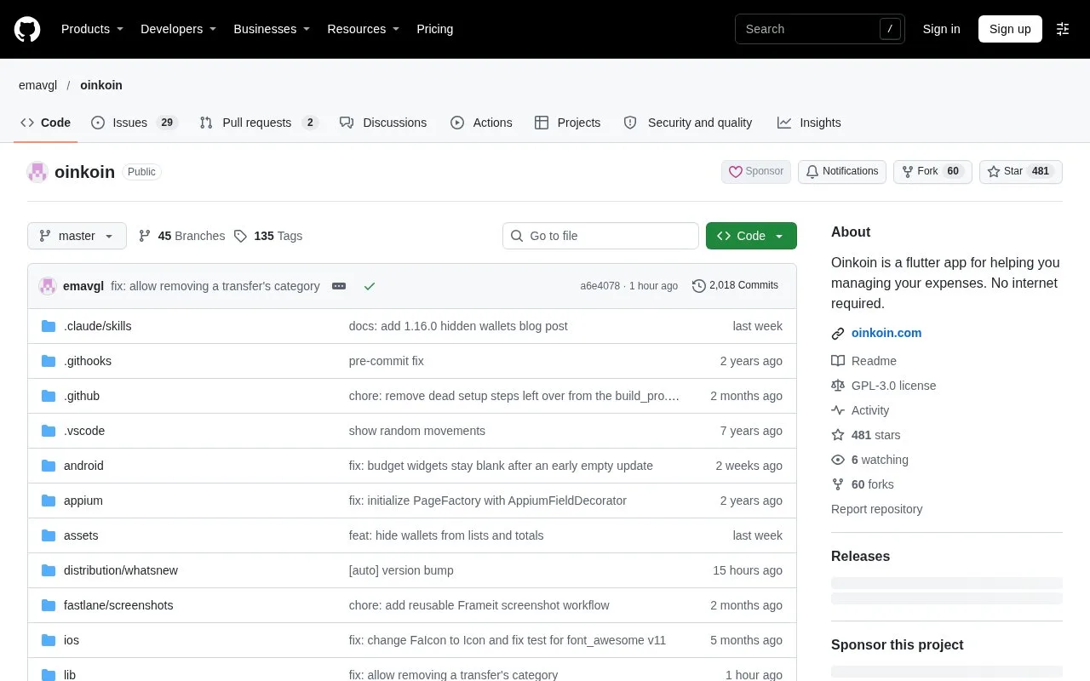The height and width of the screenshot is (681, 1090).
Task: Expand the green Code dropdown button
Action: point(751,236)
